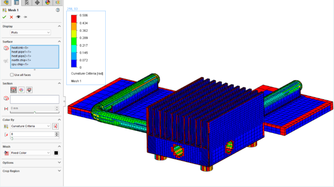Select heatsink<5> in the surface list
Viewport: 334px width, 187px height.
pos(20,48)
